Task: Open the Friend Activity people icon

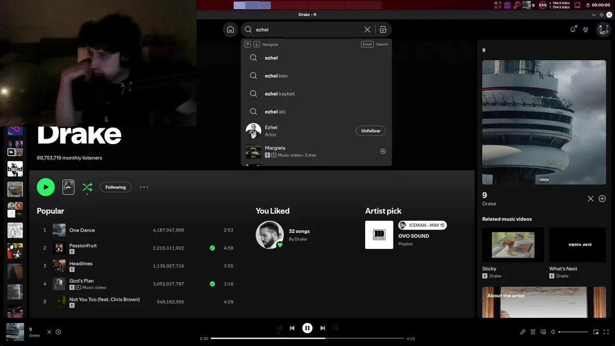Action: (586, 29)
